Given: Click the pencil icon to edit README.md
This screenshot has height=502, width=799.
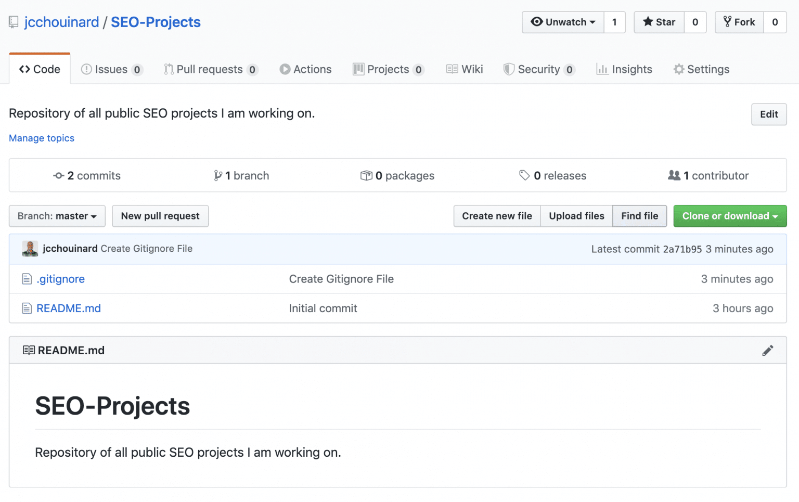Looking at the screenshot, I should tap(768, 350).
